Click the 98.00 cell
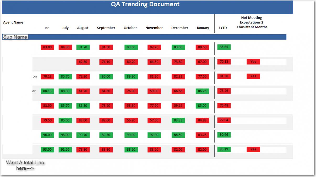This screenshot has height=177, width=316. 65,135
